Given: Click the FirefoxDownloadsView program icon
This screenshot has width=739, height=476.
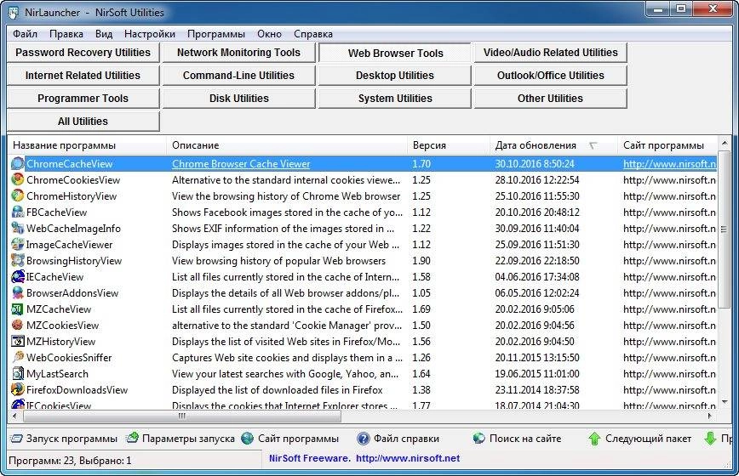Looking at the screenshot, I should (x=17, y=390).
